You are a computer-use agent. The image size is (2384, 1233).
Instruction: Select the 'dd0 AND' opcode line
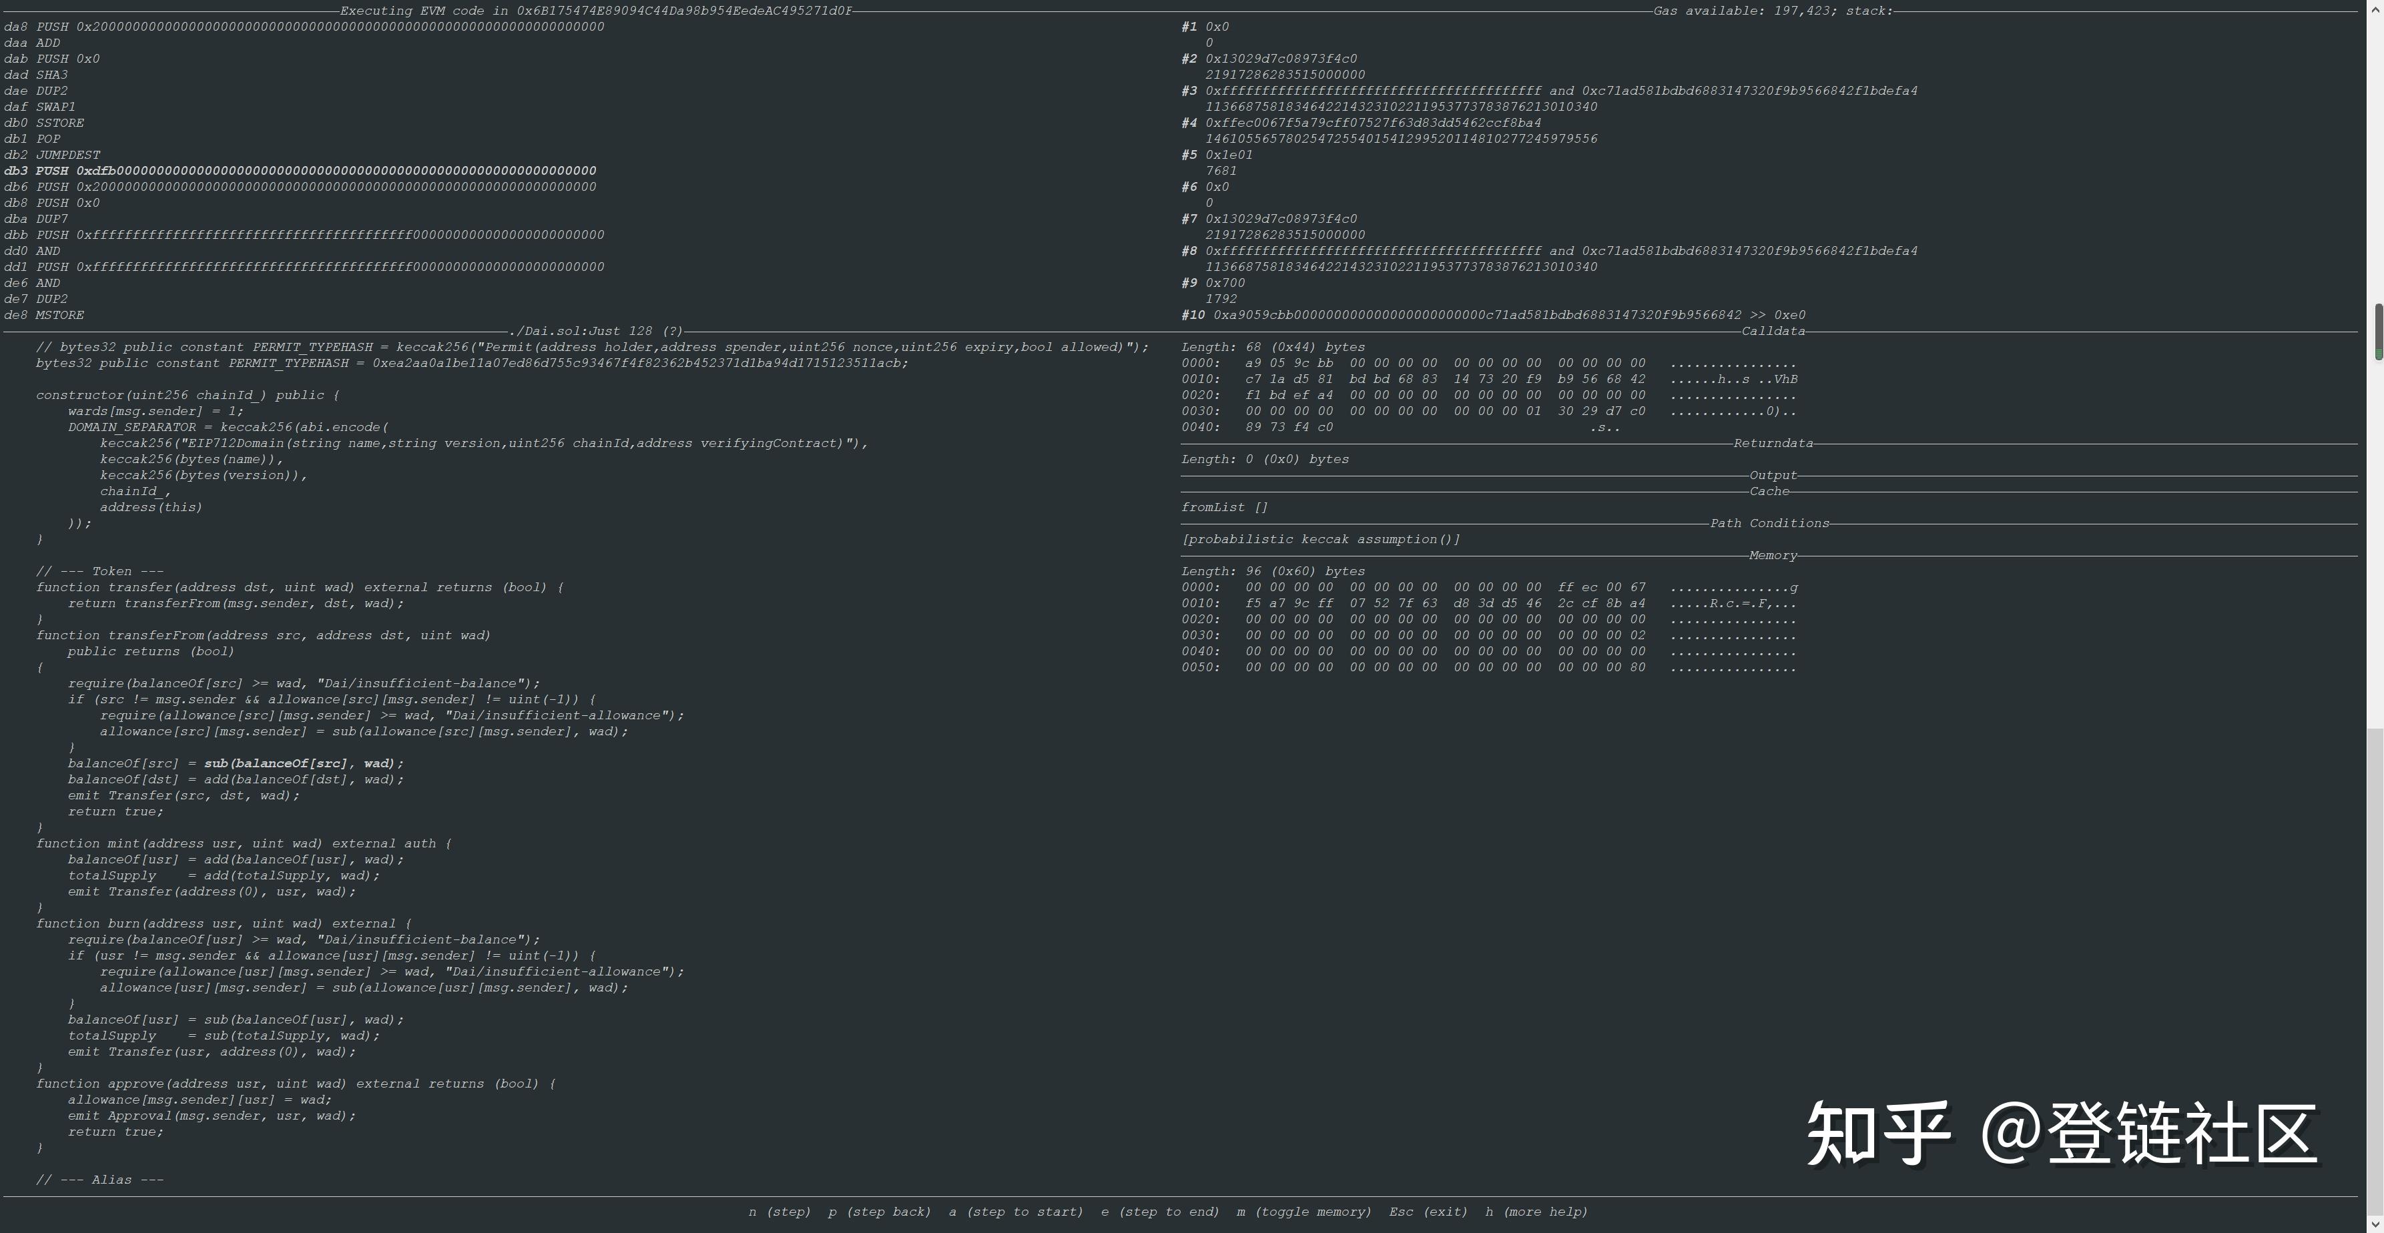pyautogui.click(x=33, y=252)
